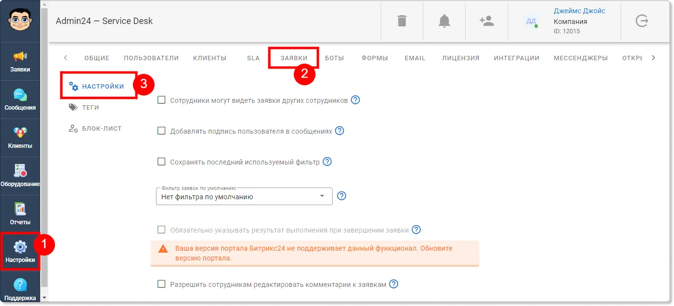Click the logout arrow icon
Screen dimensions: 674x306
pyautogui.click(x=642, y=21)
